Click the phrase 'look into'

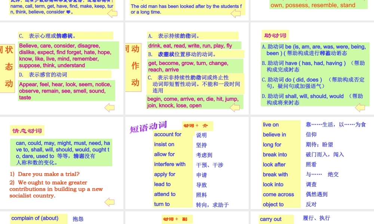(273, 185)
